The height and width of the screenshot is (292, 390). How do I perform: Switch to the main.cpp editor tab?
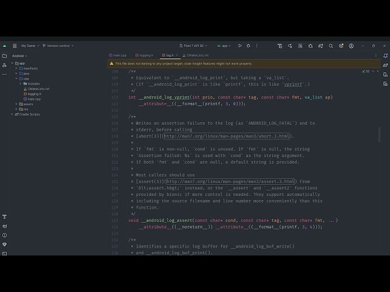coord(118,55)
